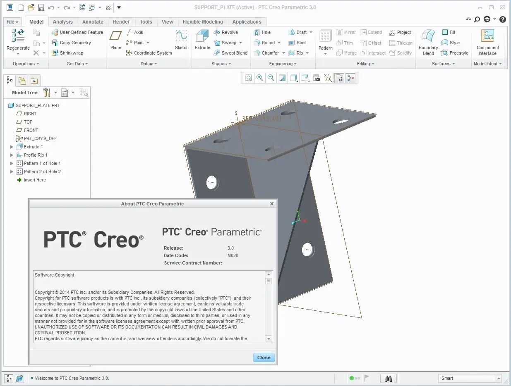
Task: Create a new file from quick access toolbar
Action: [x=22, y=7]
